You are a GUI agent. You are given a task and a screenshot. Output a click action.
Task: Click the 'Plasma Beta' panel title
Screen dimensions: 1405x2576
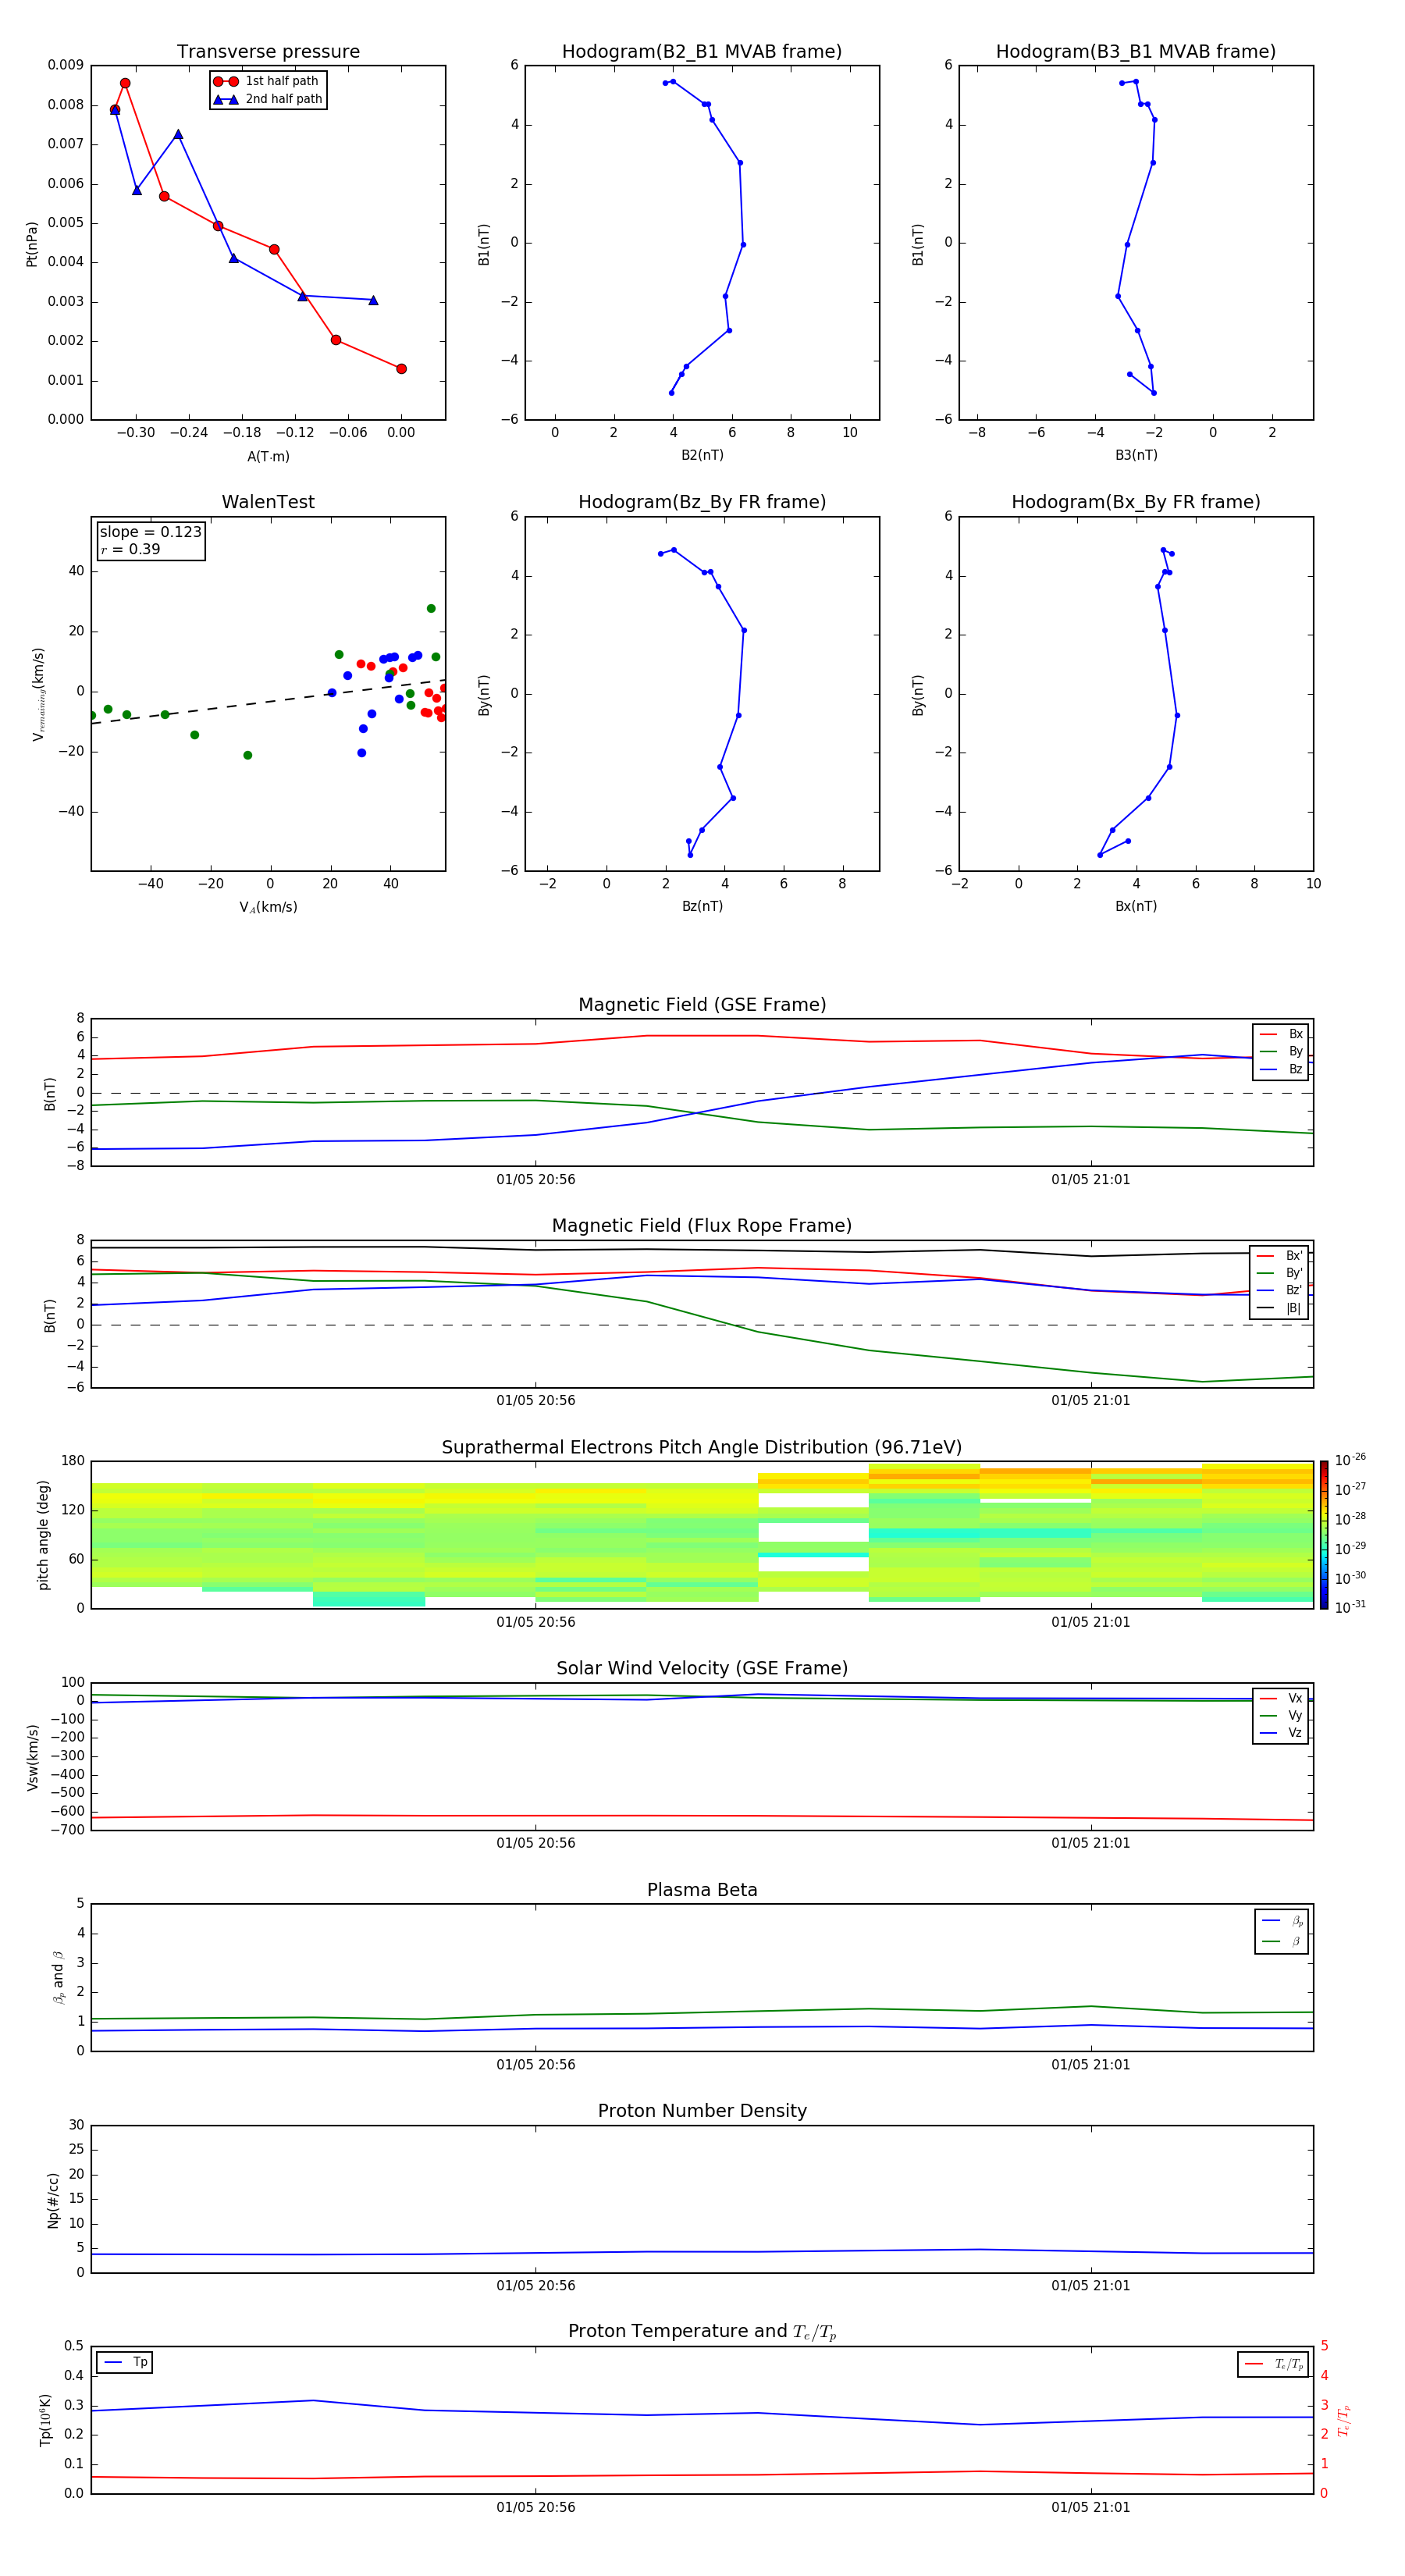click(702, 1890)
